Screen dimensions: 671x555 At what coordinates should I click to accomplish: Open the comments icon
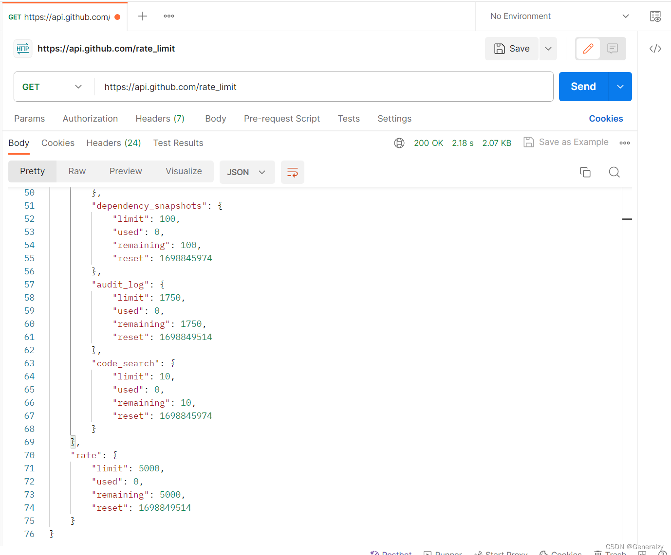613,49
